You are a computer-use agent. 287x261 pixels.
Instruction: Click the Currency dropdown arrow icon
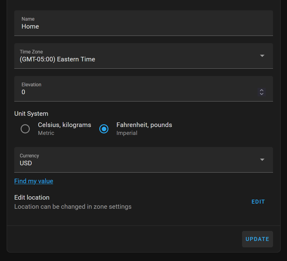click(x=262, y=160)
